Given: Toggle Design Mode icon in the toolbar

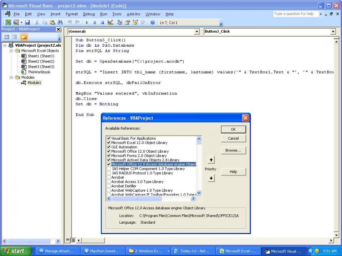Looking at the screenshot, I should [110, 22].
